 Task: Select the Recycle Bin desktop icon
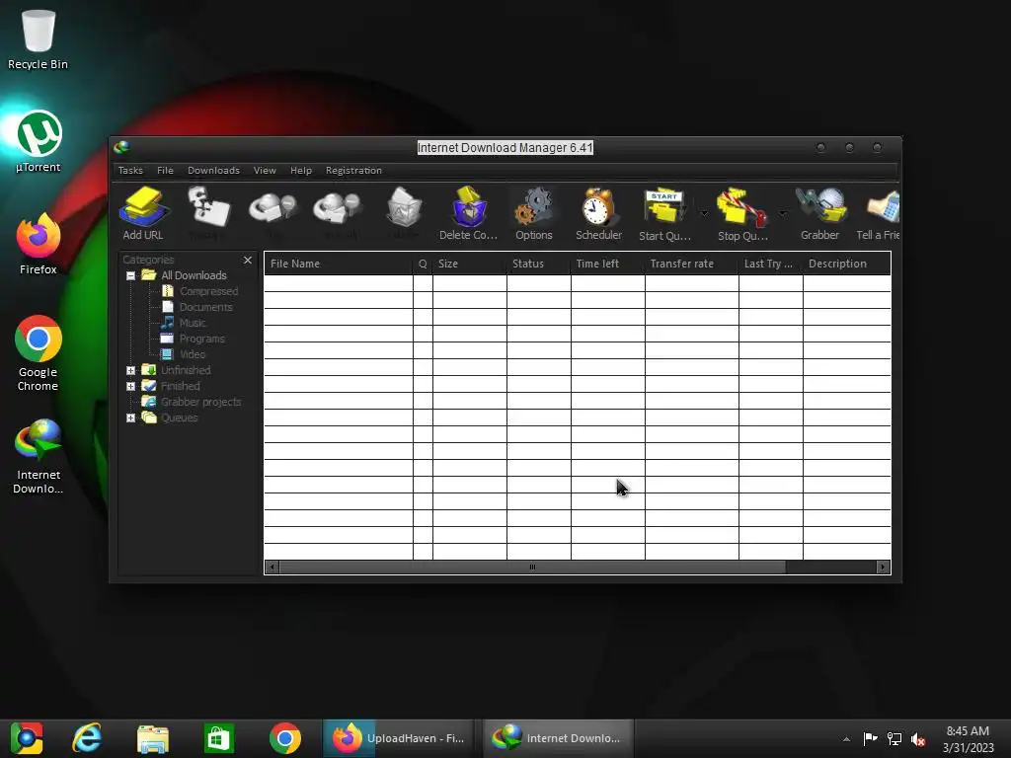pyautogui.click(x=39, y=39)
